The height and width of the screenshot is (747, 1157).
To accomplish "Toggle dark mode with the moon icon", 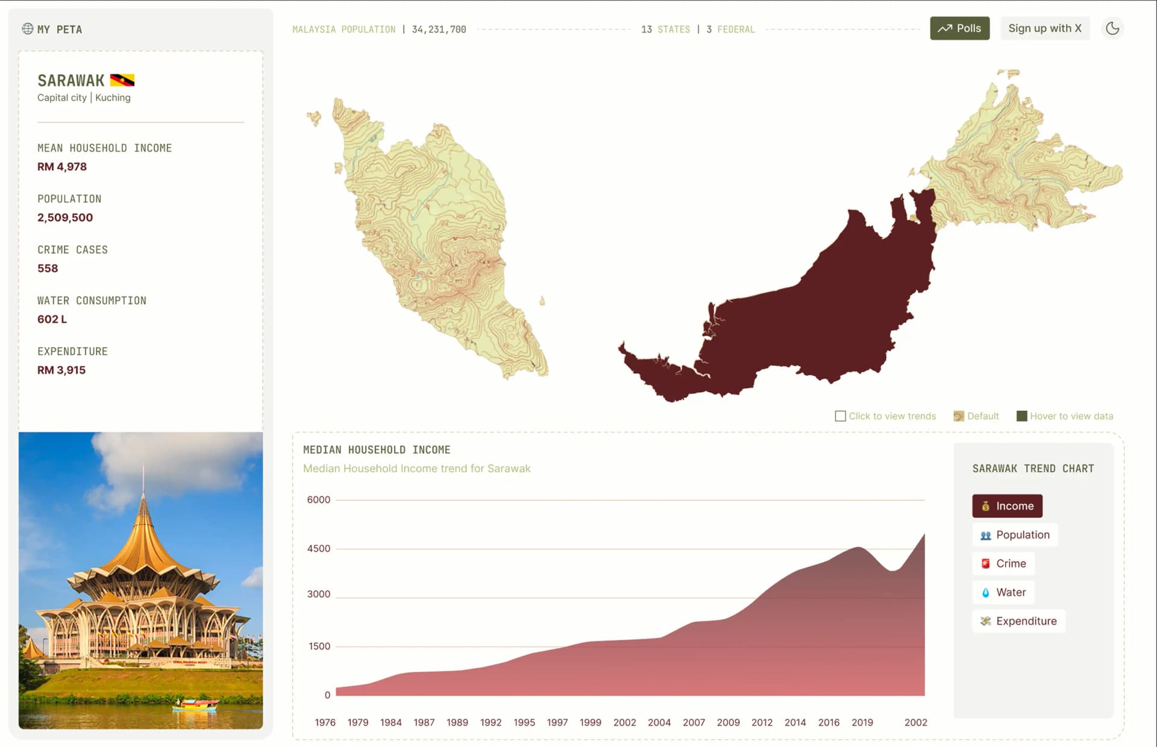I will coord(1112,28).
